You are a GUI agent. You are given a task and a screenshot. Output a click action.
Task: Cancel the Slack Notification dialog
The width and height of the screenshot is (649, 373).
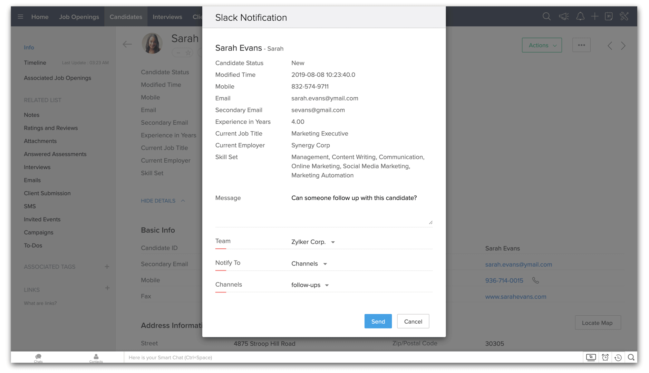pyautogui.click(x=413, y=321)
